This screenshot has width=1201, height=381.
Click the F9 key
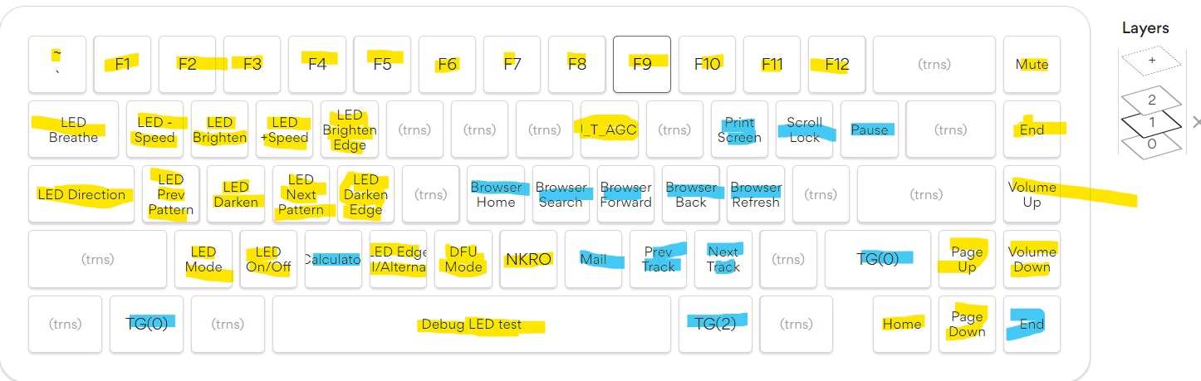[642, 64]
